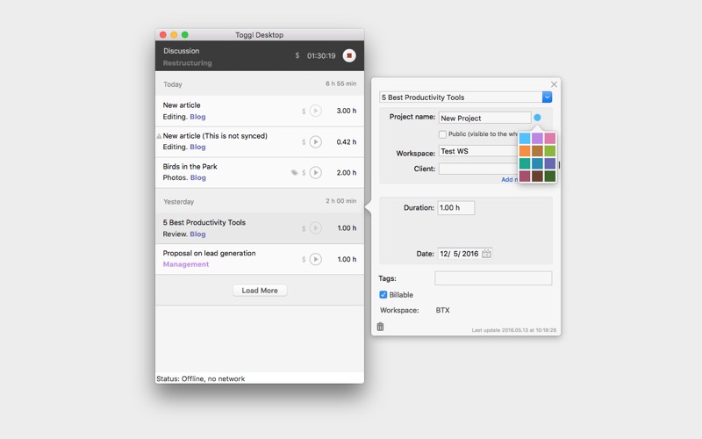Click the running Discussion description in the header
702x439 pixels.
tap(181, 51)
